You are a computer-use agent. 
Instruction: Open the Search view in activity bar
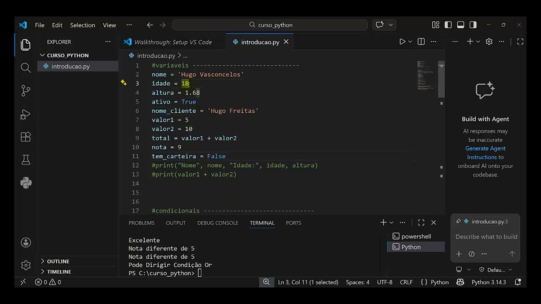26,68
